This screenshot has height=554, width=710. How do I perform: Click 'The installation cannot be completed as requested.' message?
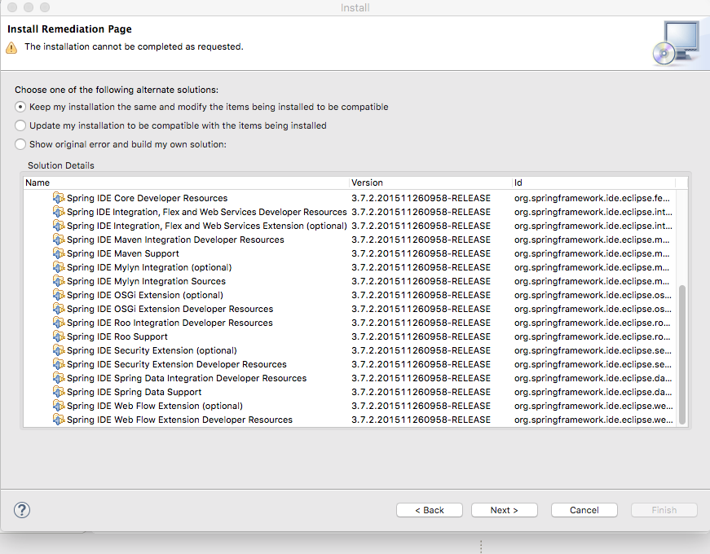coord(134,46)
